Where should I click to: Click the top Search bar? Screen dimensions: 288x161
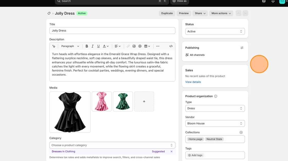pos(112,2)
